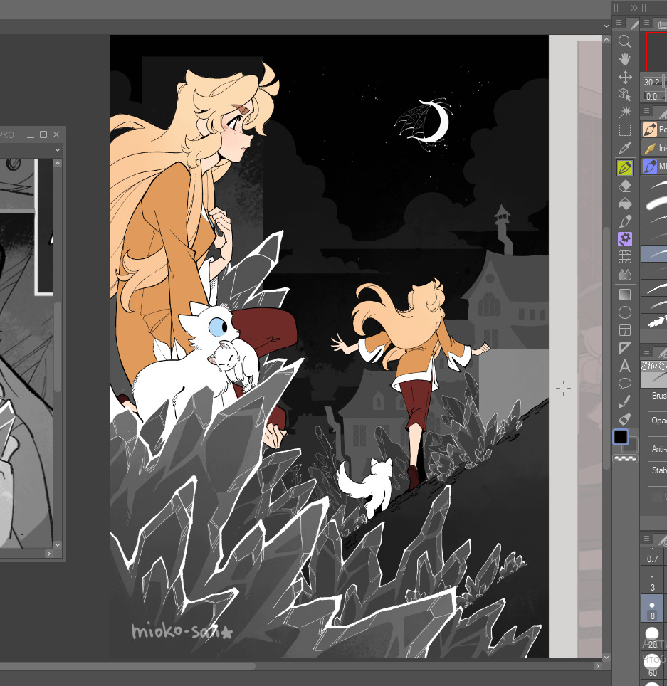The width and height of the screenshot is (667, 686).
Task: Switch to the Pen sub tool tab
Action: coord(653,130)
